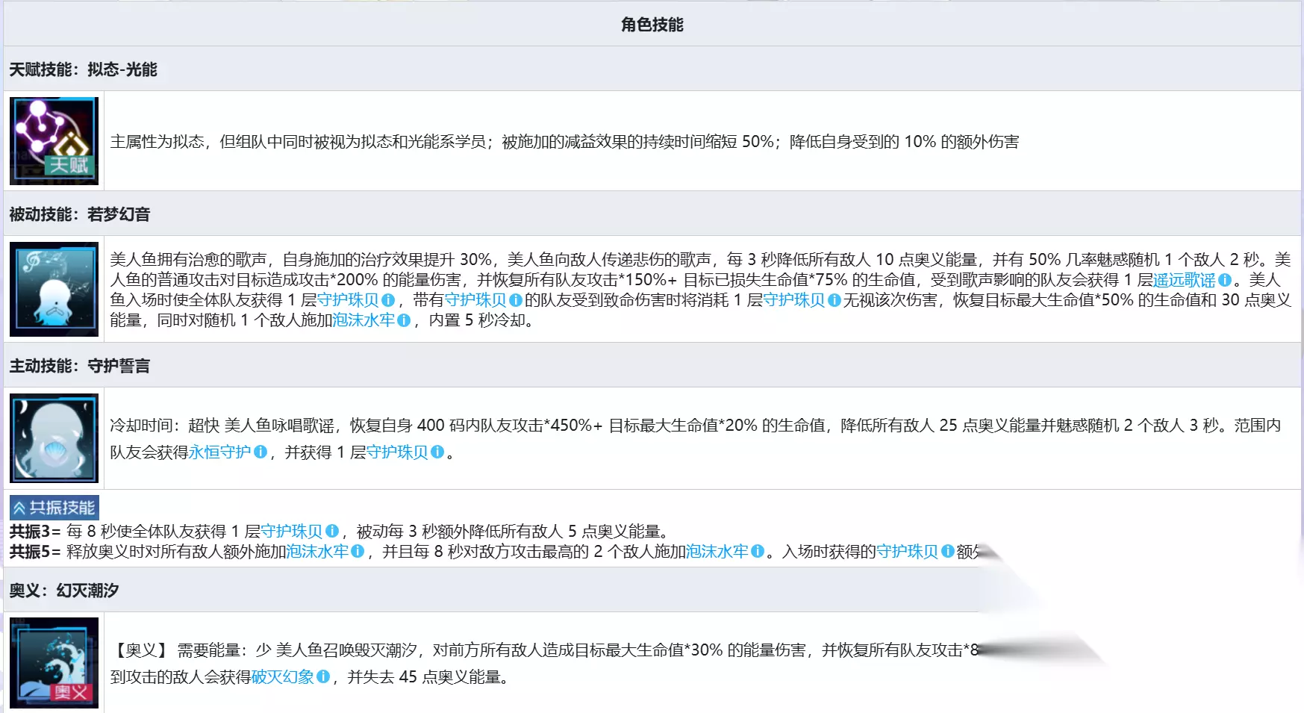1304x713 pixels.
Task: Click the 守护誓言 active skill icon
Action: [x=54, y=438]
